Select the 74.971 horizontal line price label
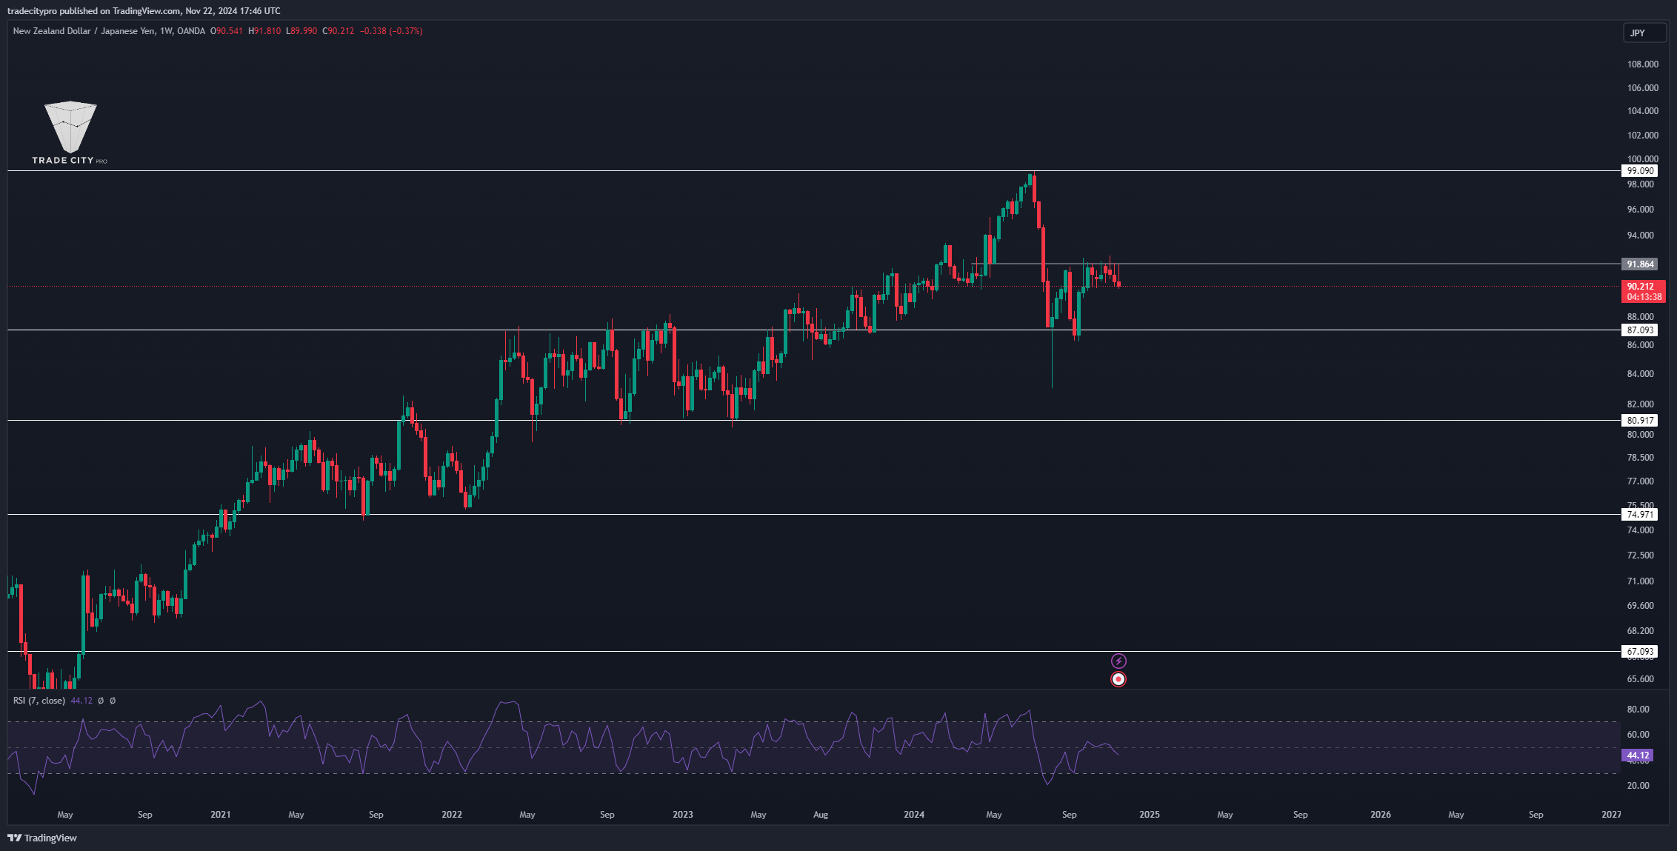Viewport: 1677px width, 851px height. coord(1639,514)
